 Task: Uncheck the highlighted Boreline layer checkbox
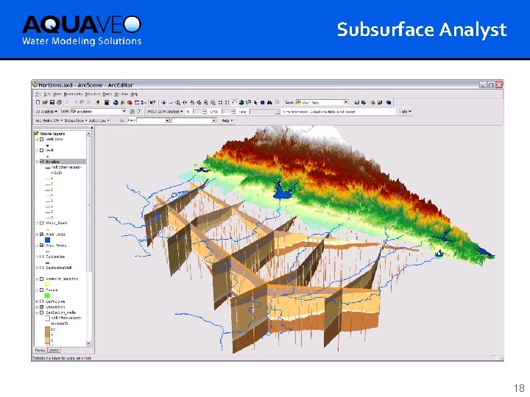[41, 162]
